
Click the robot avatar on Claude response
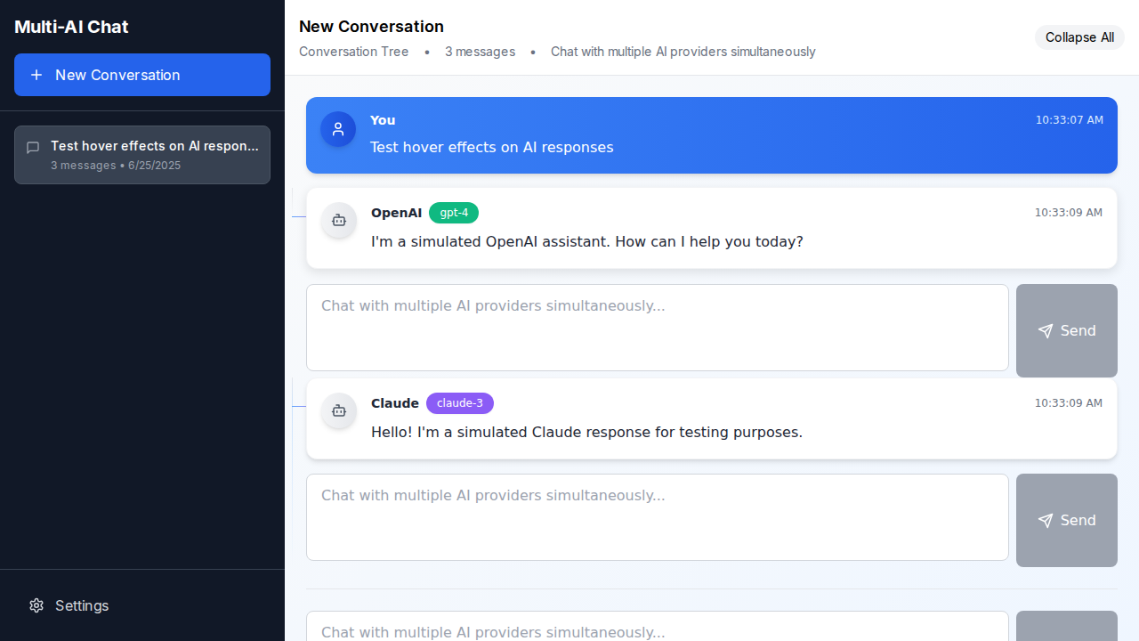(x=339, y=410)
